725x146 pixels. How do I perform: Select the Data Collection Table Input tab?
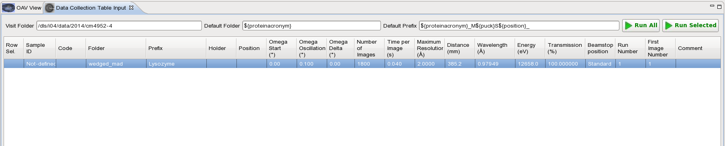[91, 8]
